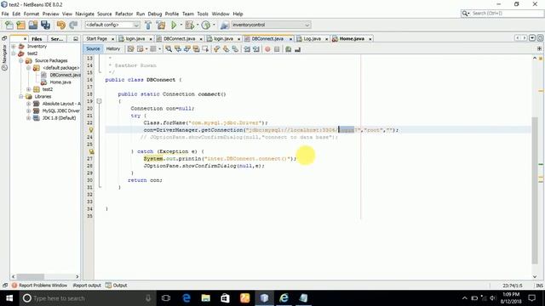Viewport: 545px width, 306px height.
Task: Click the search box in the IDE
Action: (502, 14)
